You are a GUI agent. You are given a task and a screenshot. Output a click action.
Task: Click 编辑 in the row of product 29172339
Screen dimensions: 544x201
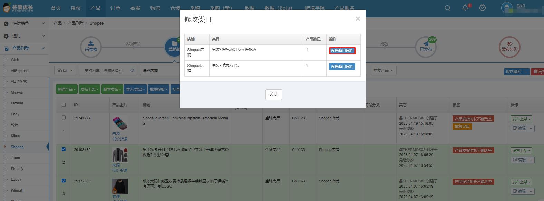pyautogui.click(x=519, y=191)
